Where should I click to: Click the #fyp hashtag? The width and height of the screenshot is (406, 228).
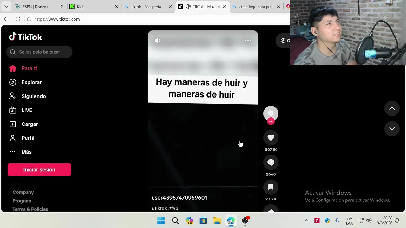pyautogui.click(x=173, y=208)
